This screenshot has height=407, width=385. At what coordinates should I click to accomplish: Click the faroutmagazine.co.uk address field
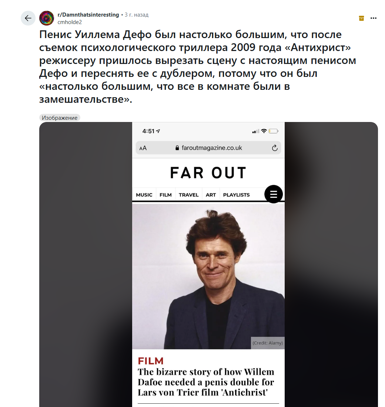pyautogui.click(x=208, y=148)
